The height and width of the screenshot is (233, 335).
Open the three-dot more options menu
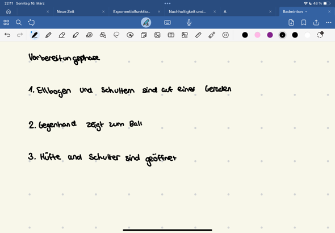(329, 22)
